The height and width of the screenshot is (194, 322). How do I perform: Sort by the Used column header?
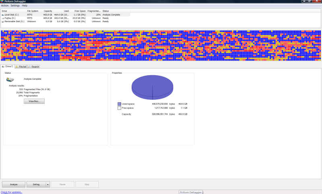click(62, 11)
